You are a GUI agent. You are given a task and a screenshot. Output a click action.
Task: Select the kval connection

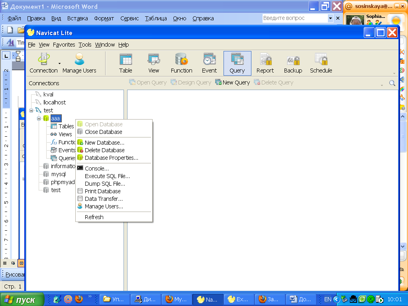(48, 94)
